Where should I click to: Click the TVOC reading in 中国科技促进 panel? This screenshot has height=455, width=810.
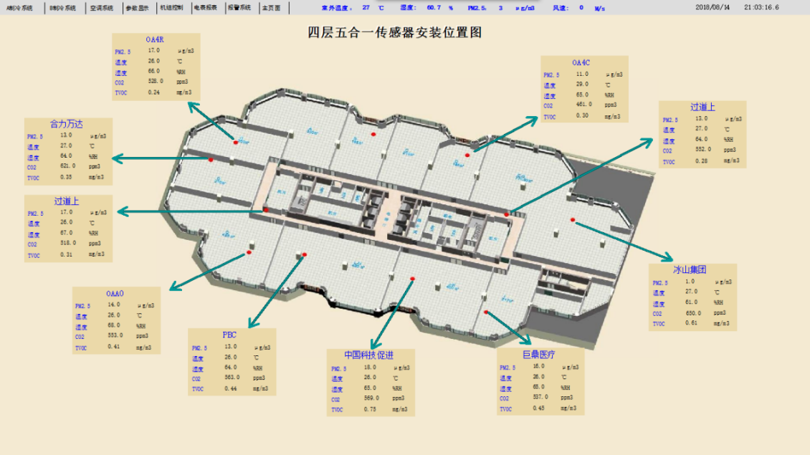(x=371, y=410)
